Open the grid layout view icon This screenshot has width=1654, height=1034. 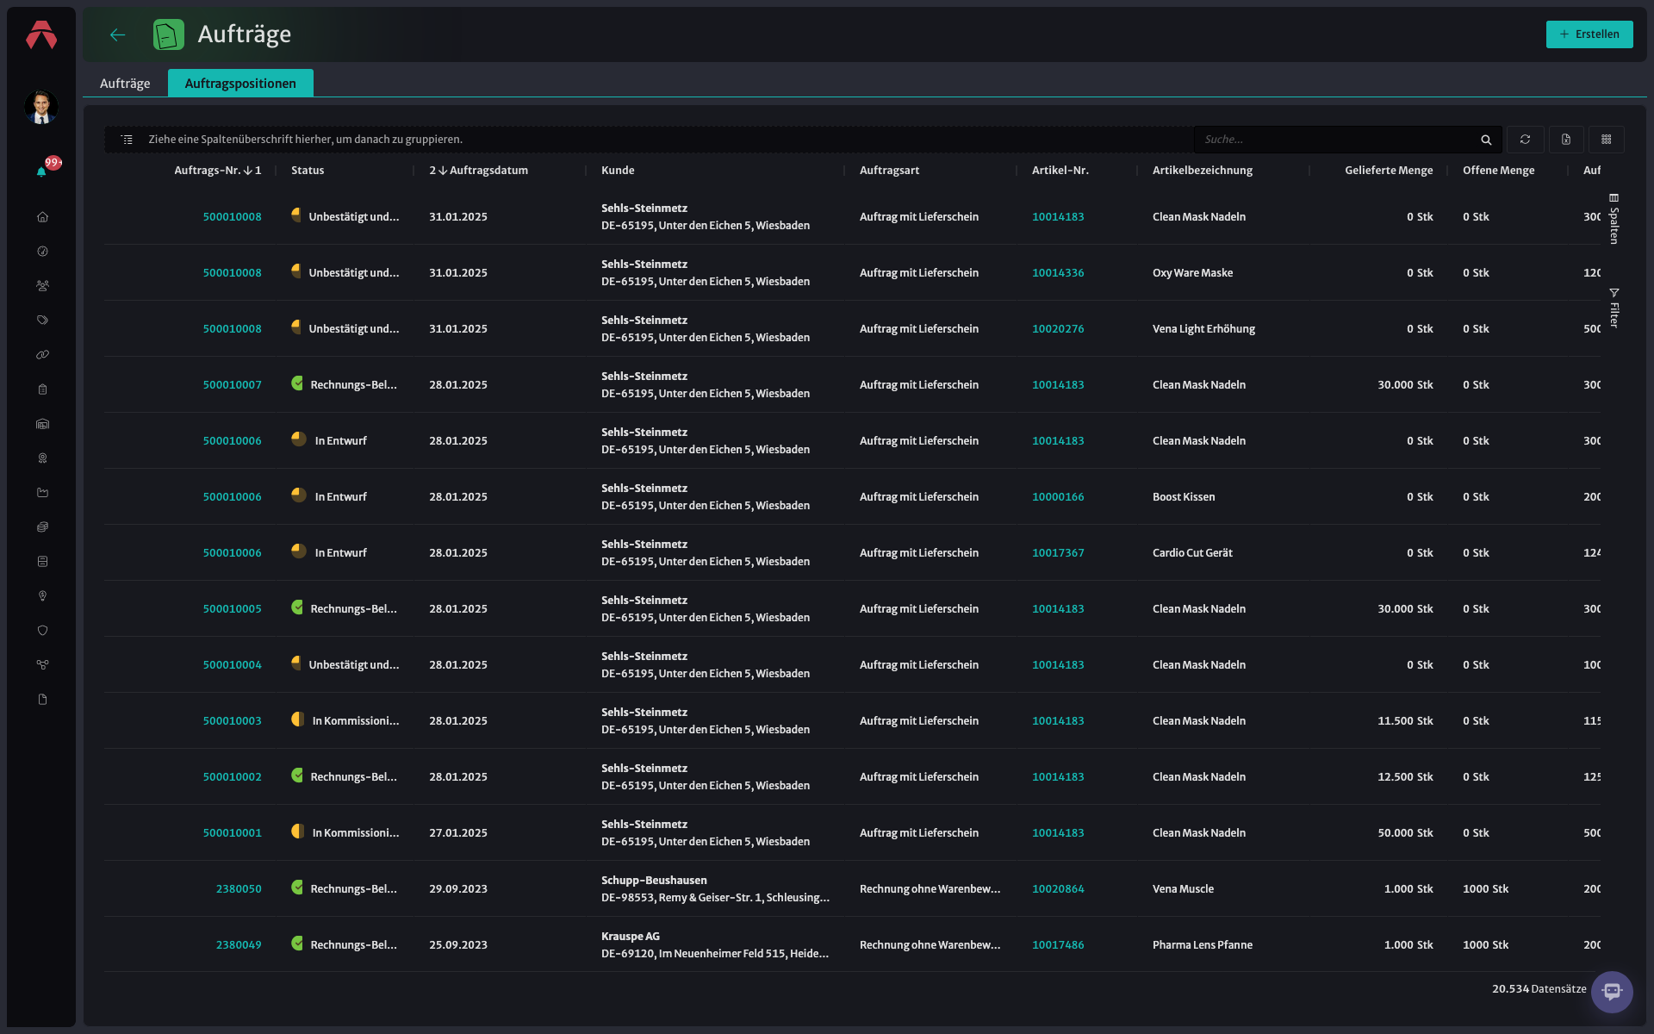click(x=1607, y=140)
